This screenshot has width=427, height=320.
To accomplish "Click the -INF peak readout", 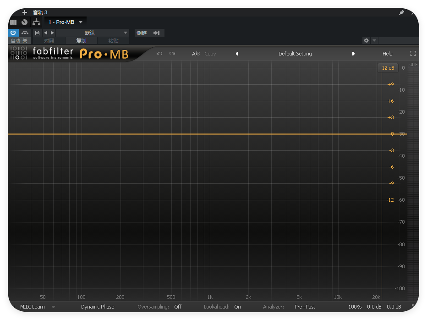I will pos(413,64).
